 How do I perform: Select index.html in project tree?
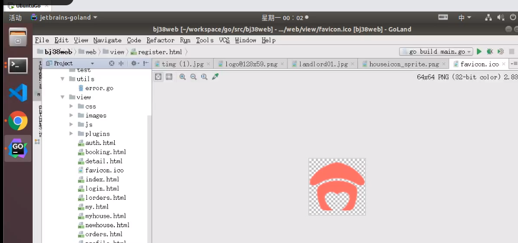(x=98, y=180)
